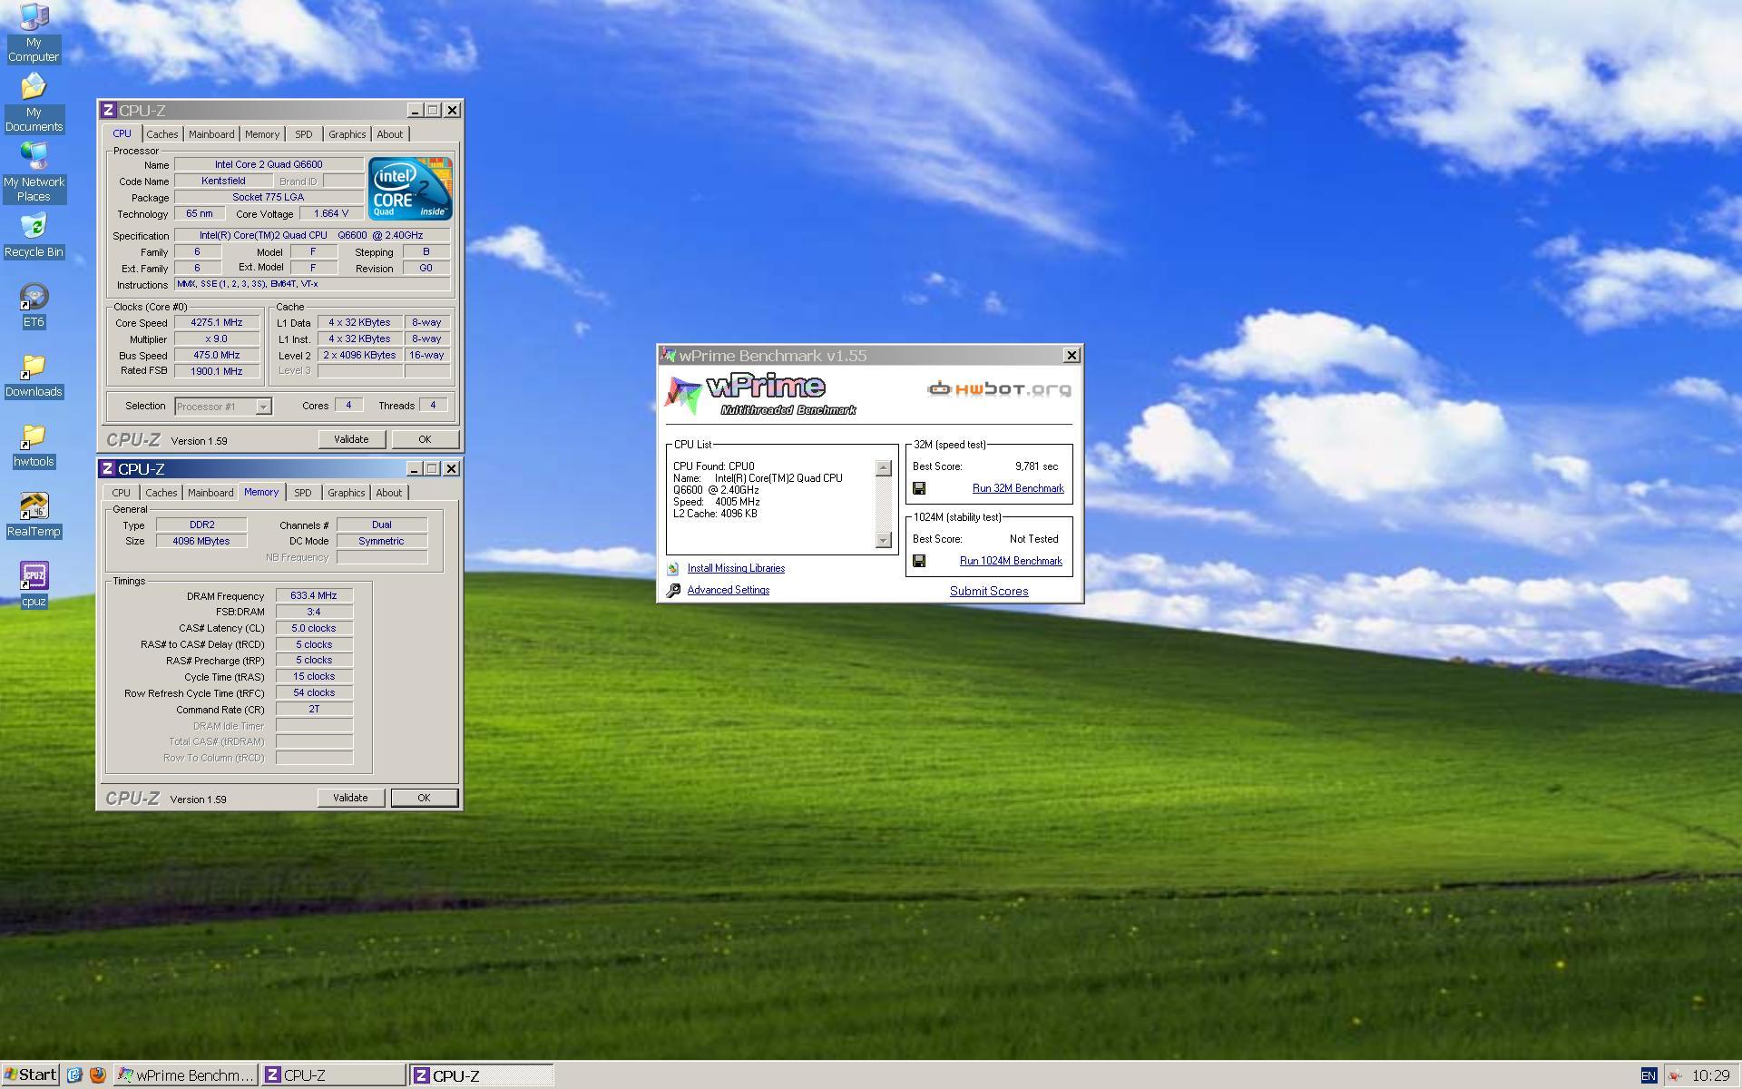Close the wPrime Benchmark window
1742x1089 pixels.
pyautogui.click(x=1072, y=356)
